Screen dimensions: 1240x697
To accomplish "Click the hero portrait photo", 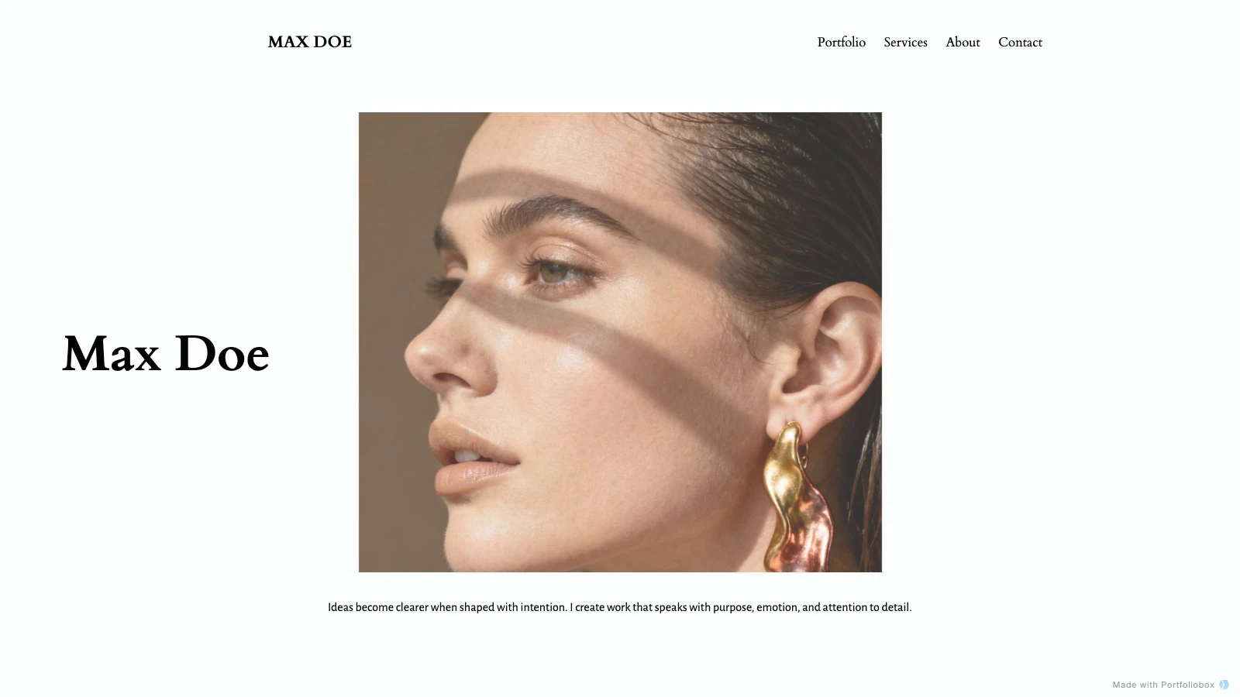I will (620, 342).
